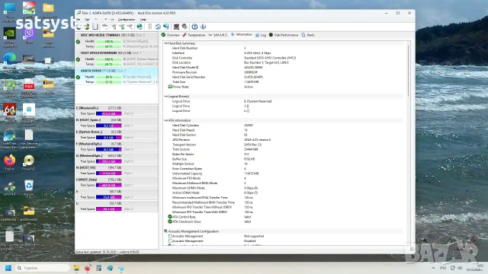Switch to the Disk Performance tab

tap(284, 35)
